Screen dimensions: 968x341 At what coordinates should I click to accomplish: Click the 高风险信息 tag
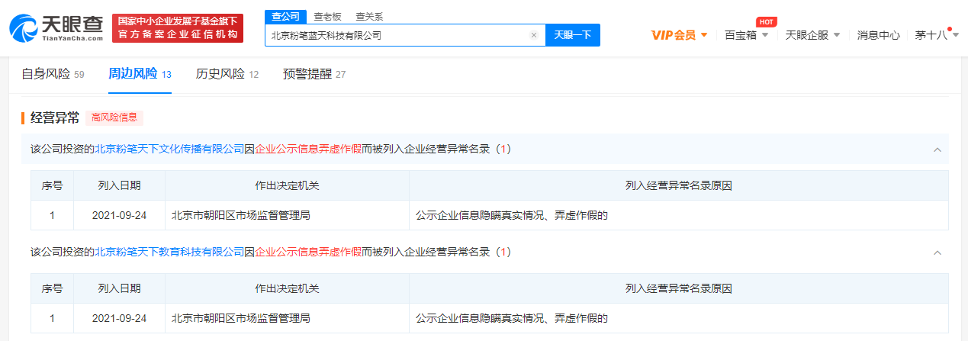(114, 117)
